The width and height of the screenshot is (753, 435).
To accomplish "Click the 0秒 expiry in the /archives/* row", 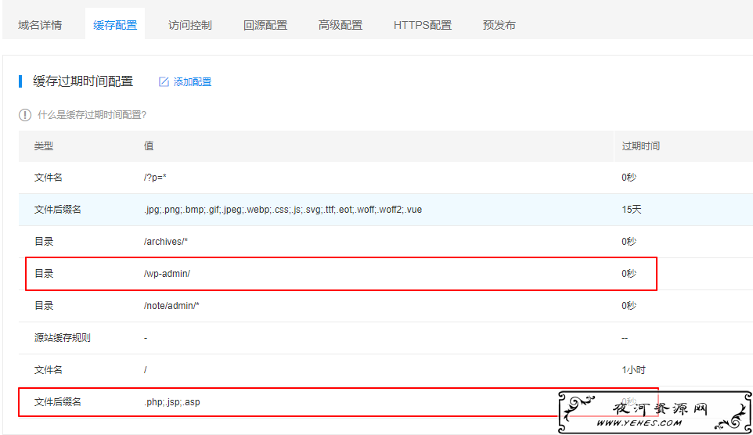I will coord(629,242).
